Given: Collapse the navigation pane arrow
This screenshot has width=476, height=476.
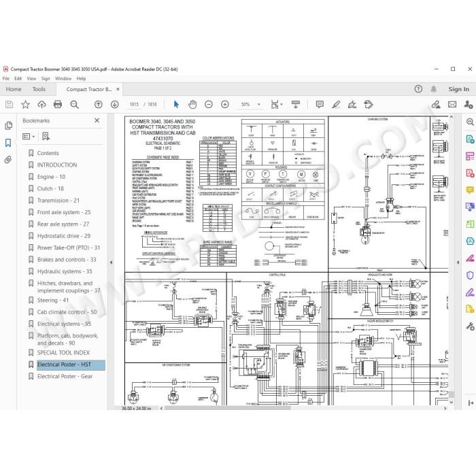Looking at the screenshot, I should click(x=111, y=262).
